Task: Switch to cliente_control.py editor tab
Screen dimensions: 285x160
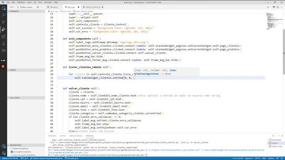Action: [x=93, y=7]
